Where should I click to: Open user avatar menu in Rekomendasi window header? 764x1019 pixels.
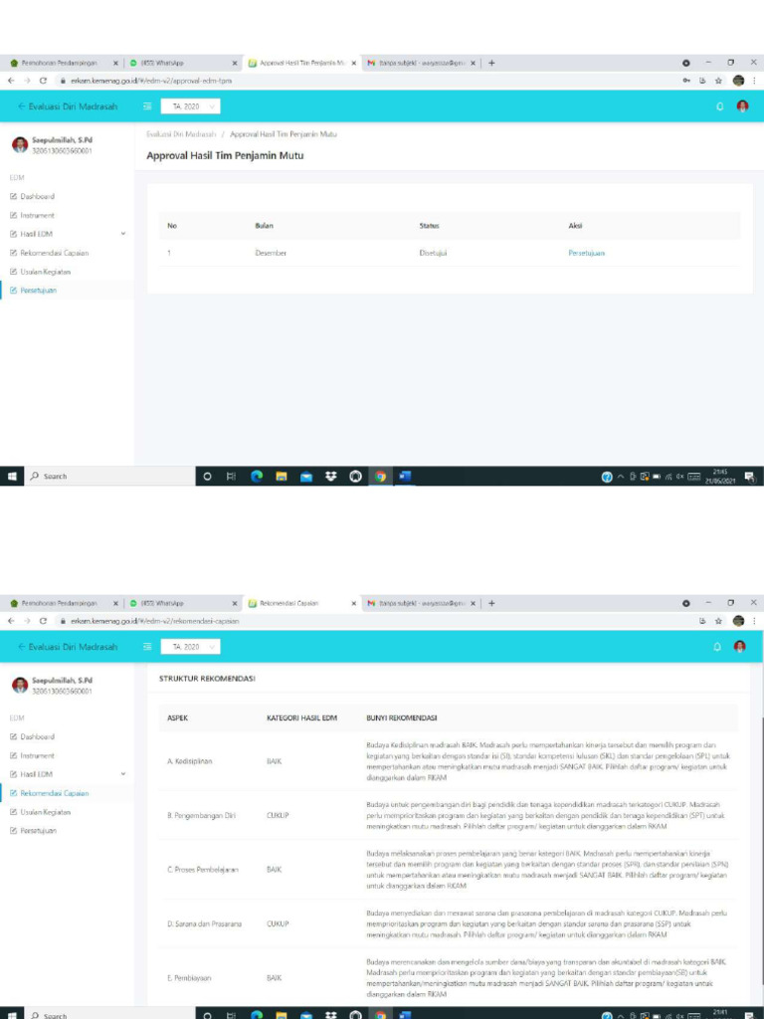[739, 647]
